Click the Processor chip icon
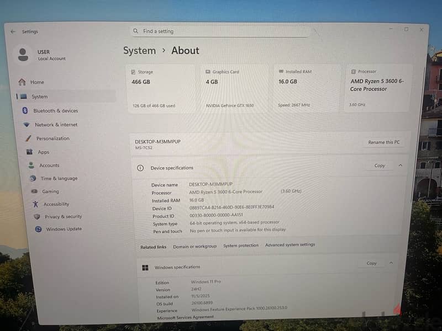Image resolution: width=442 pixels, height=331 pixels. point(353,72)
